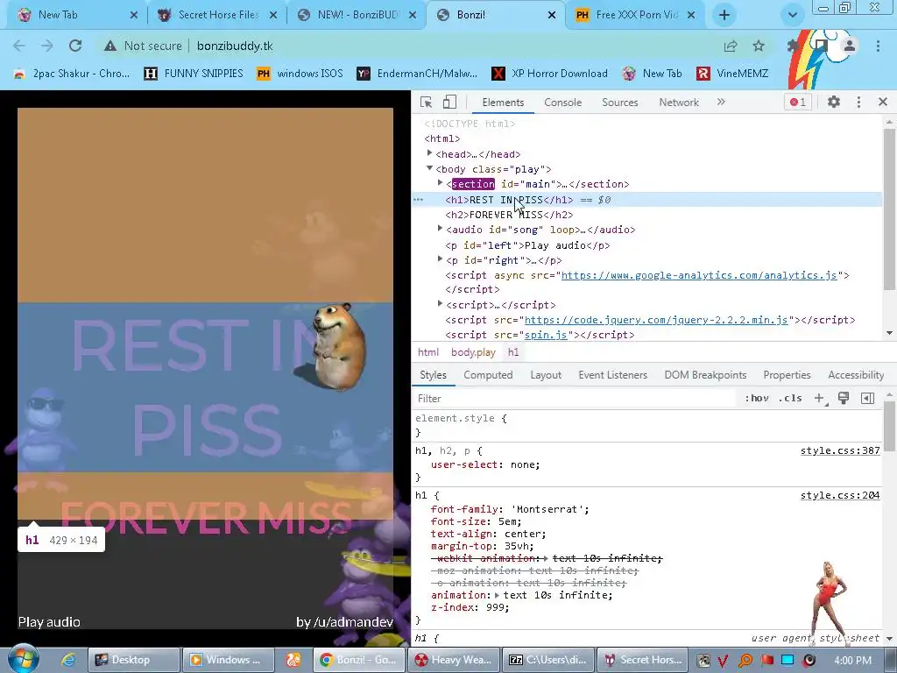Add a new style rule plus icon
897x673 pixels.
coord(819,399)
